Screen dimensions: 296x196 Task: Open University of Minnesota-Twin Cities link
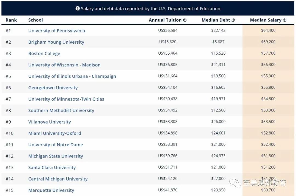coord(66,99)
